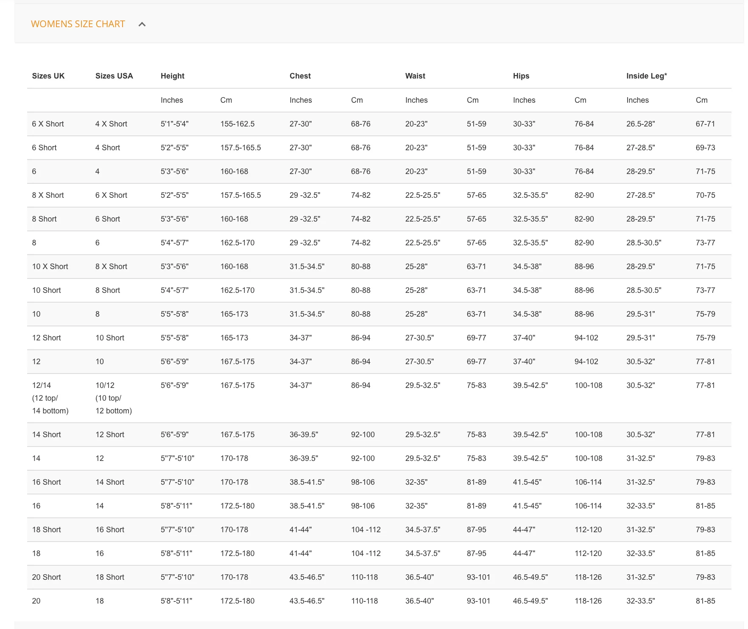Click the 162.5-170 cell in 10 Short row
Viewport: 748px width, 629px height.
[237, 290]
